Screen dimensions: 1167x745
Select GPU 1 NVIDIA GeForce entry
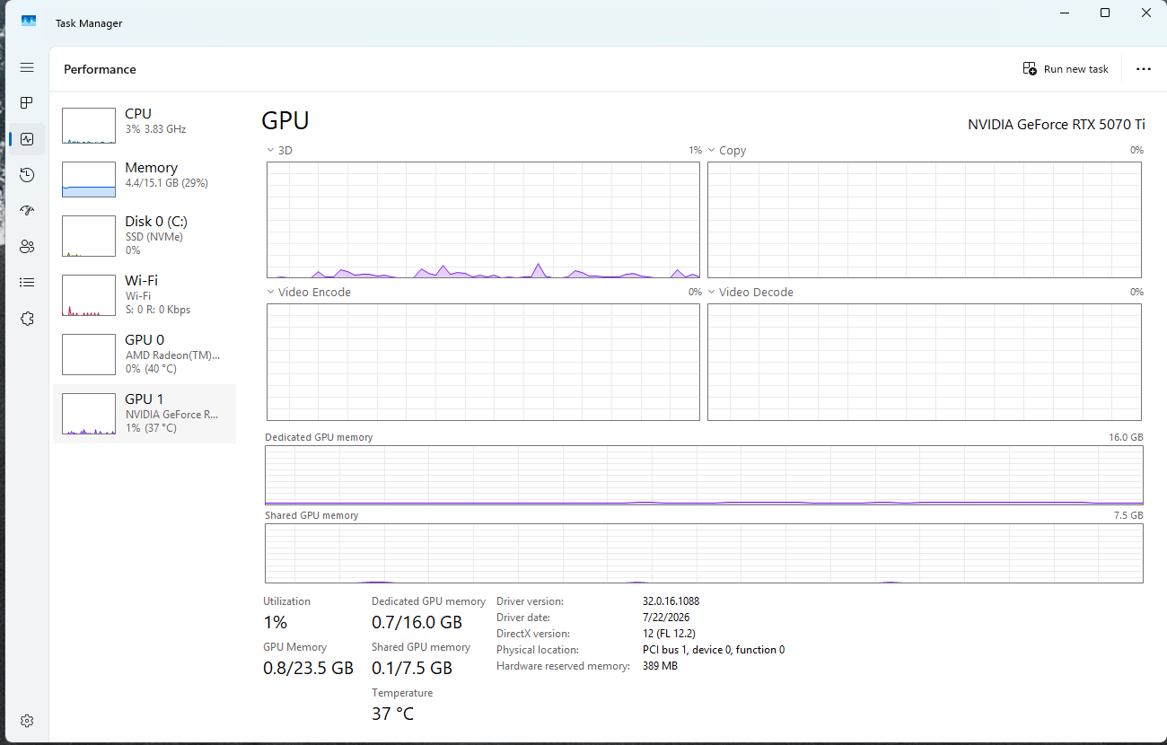[x=145, y=414]
